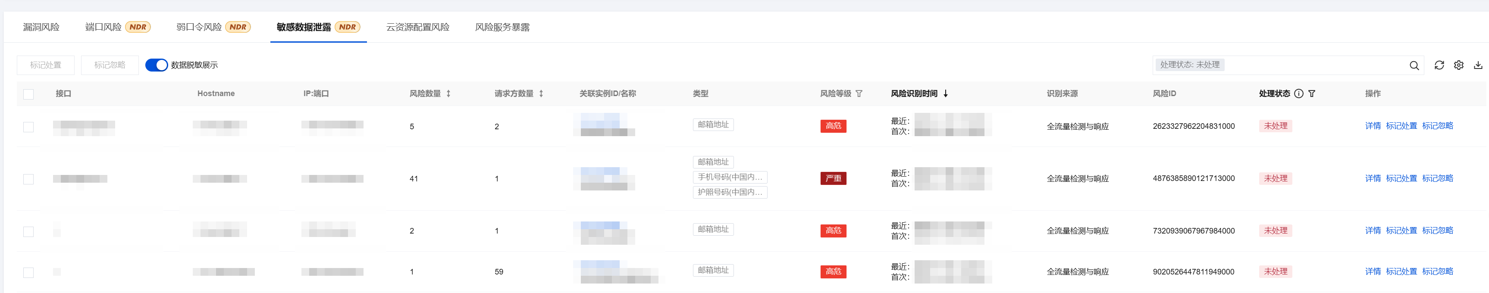Click the red 严重 risk level tag
The image size is (1489, 293).
tap(833, 178)
